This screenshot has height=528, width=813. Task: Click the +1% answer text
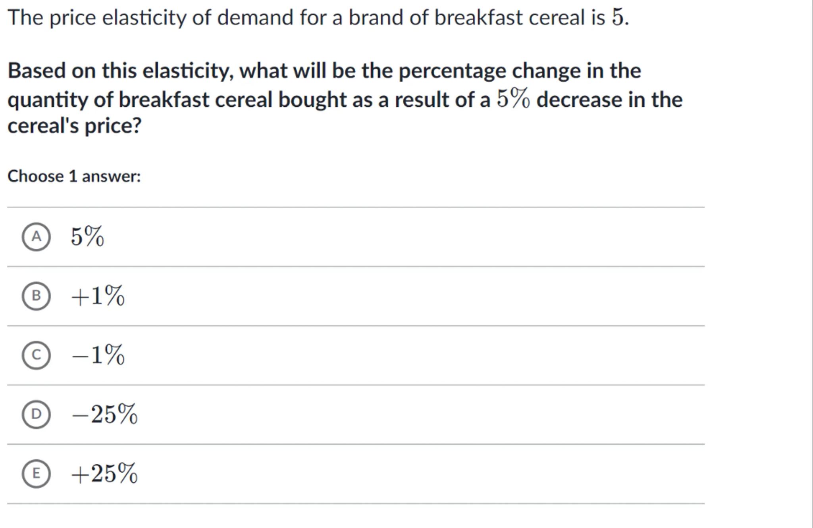(x=98, y=296)
